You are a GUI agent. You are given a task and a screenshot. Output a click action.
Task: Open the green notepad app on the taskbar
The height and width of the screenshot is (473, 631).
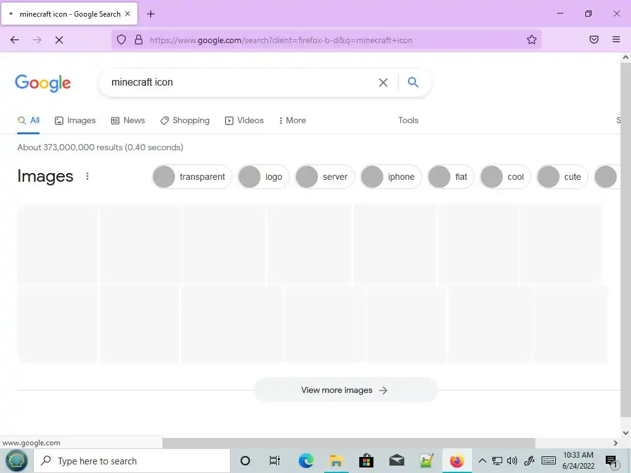click(426, 461)
